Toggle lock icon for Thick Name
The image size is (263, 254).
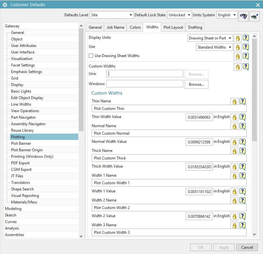tap(234, 151)
